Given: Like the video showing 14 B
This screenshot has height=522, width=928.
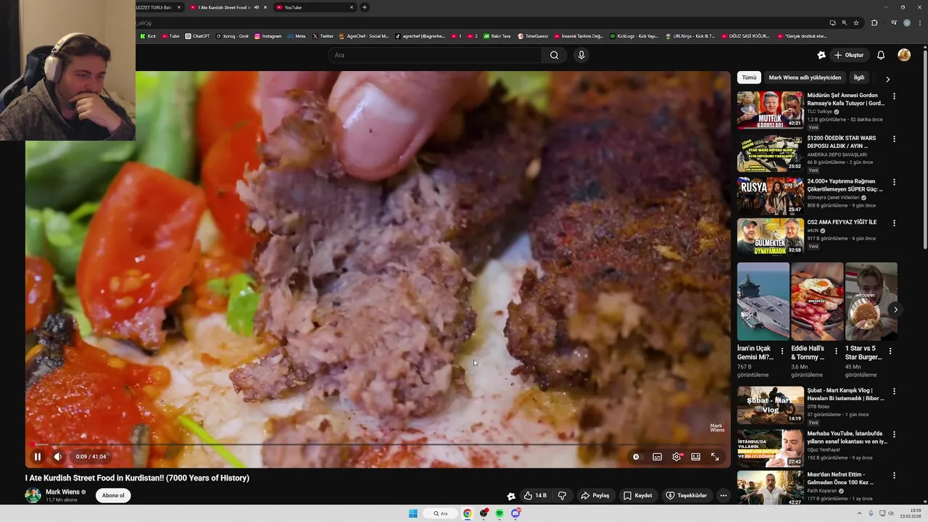Looking at the screenshot, I should tap(536, 496).
